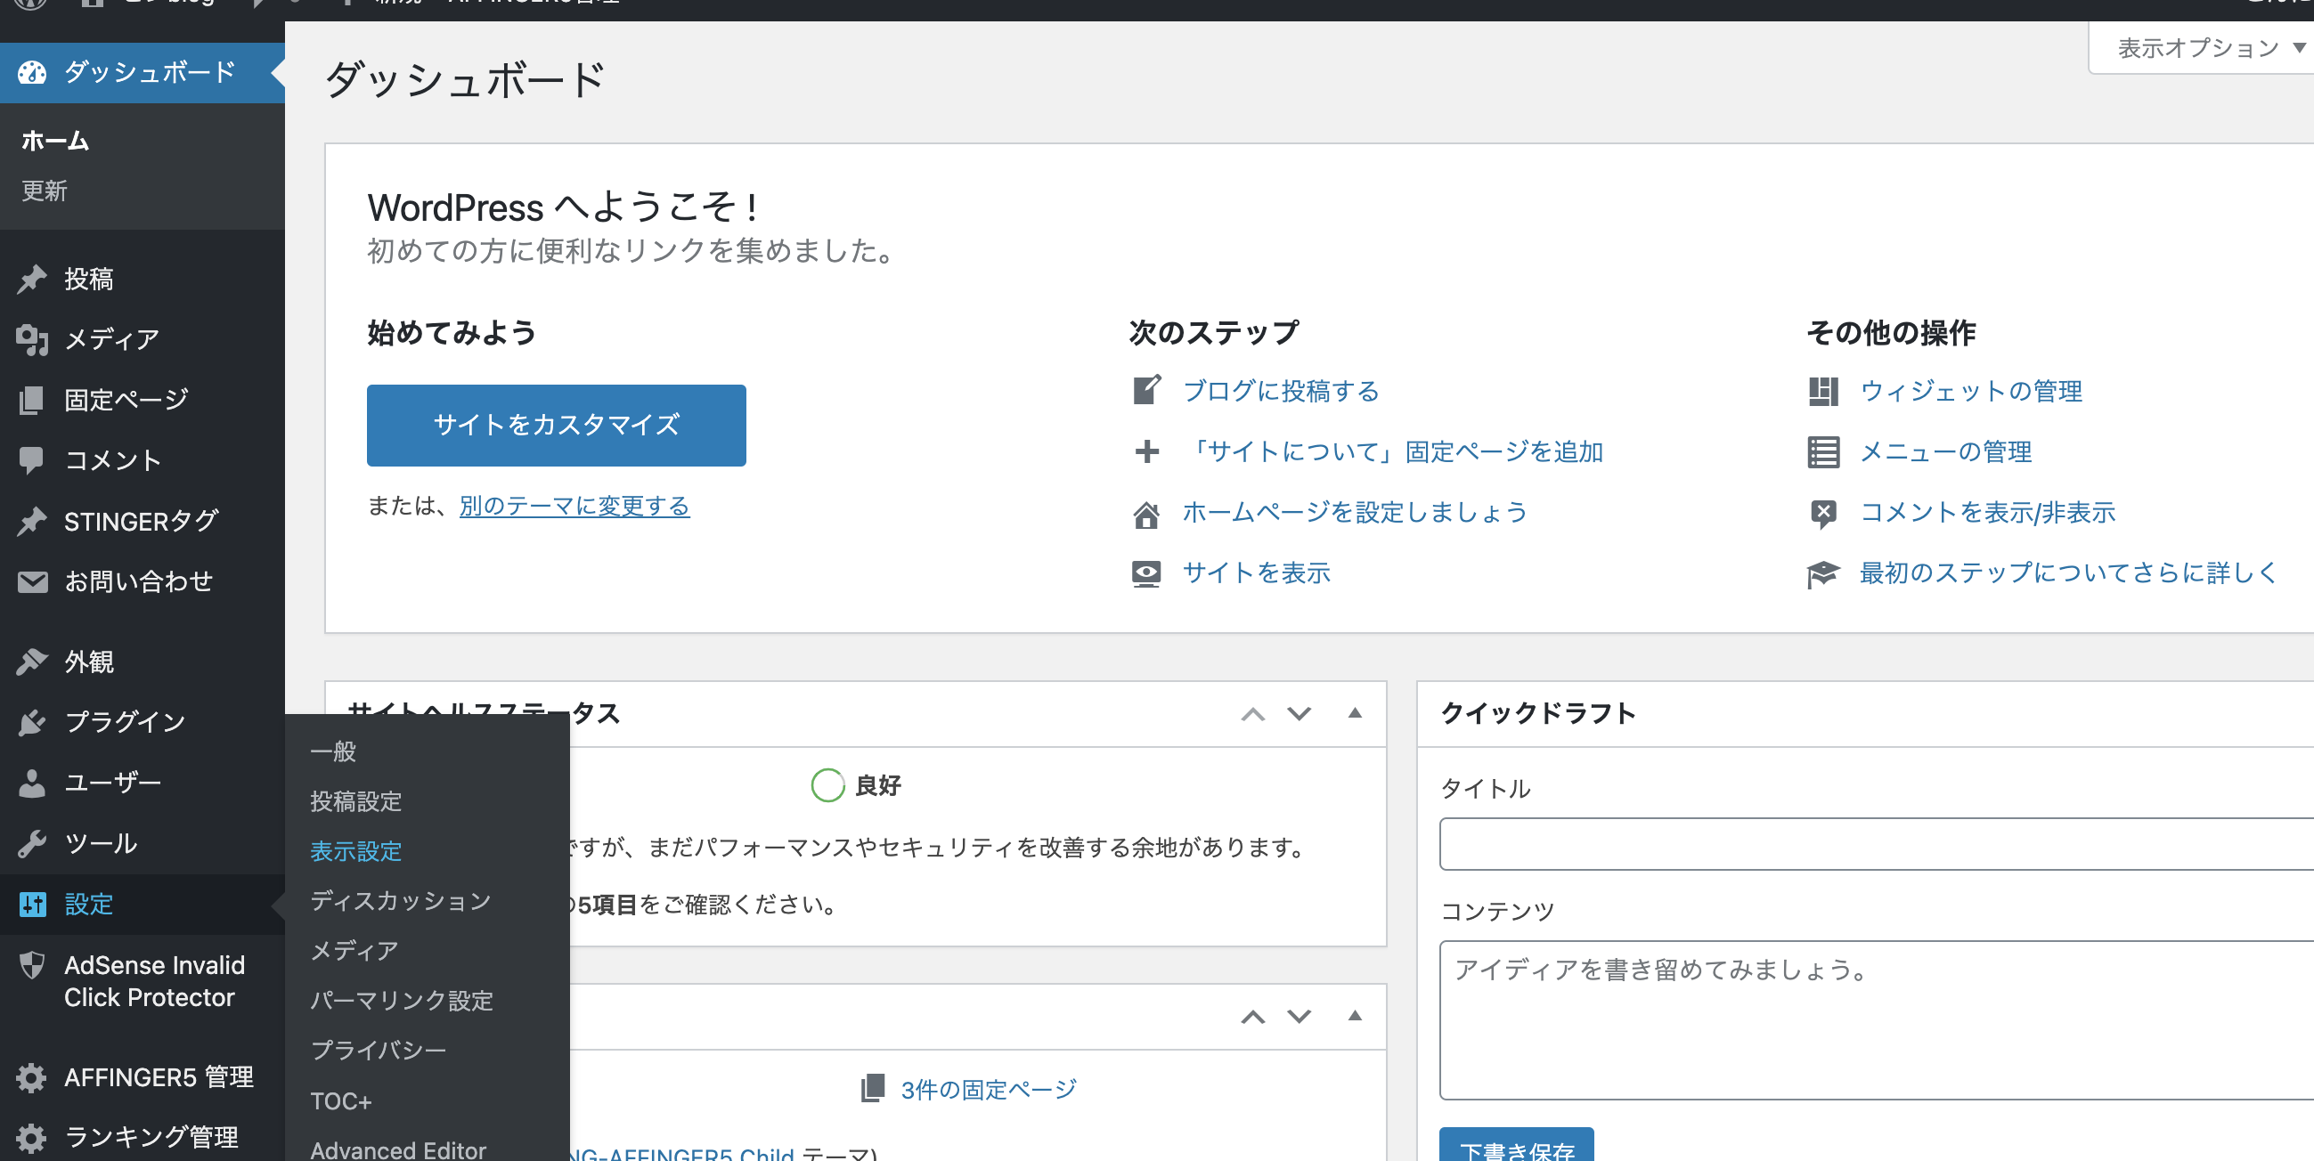Click the gear icon for AFFINGER5 管理
This screenshot has width=2314, height=1161.
click(32, 1077)
